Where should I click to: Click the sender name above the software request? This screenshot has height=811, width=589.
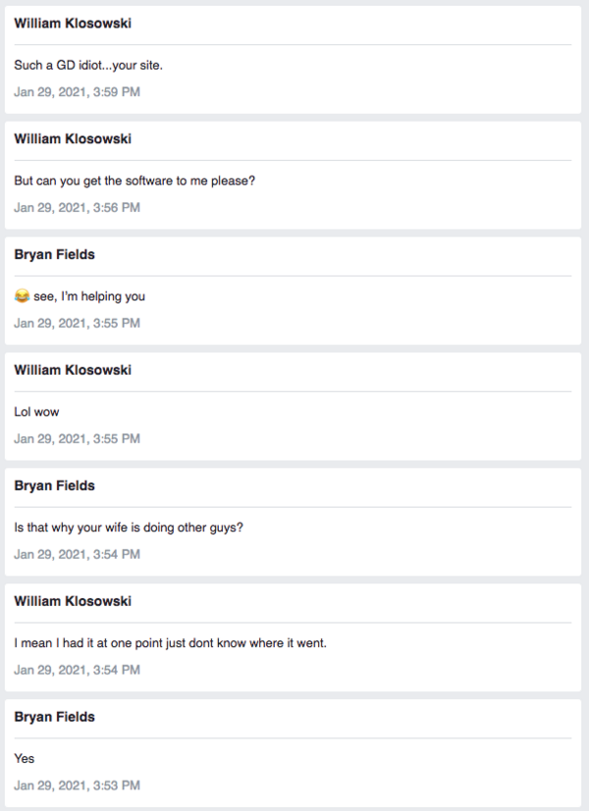(x=73, y=139)
